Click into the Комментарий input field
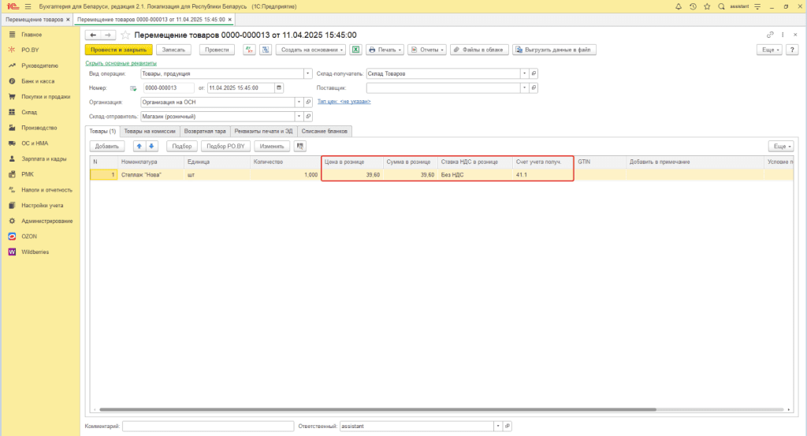 click(207, 426)
